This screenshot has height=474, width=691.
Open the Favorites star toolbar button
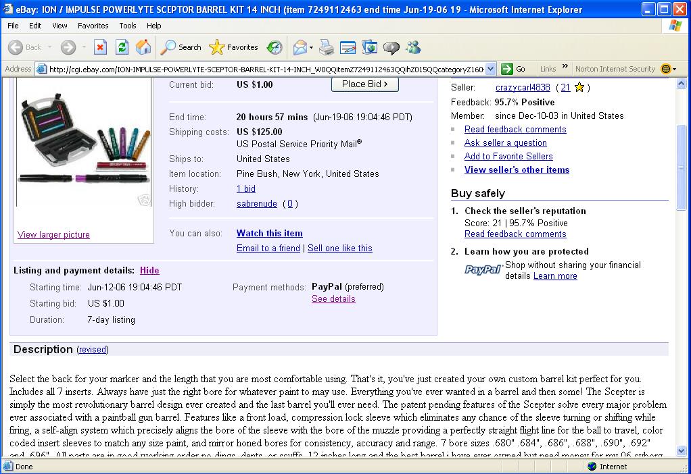click(x=233, y=47)
